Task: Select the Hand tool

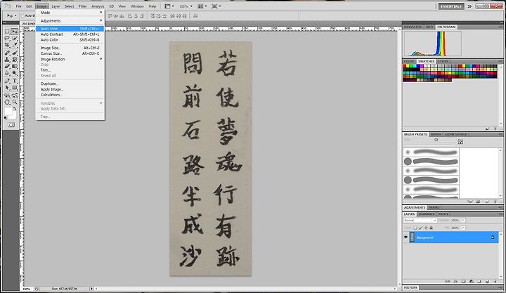Action: click(x=7, y=102)
